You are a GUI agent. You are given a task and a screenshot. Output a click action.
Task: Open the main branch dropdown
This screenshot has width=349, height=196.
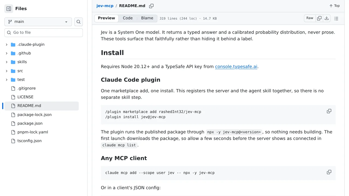tap(38, 22)
